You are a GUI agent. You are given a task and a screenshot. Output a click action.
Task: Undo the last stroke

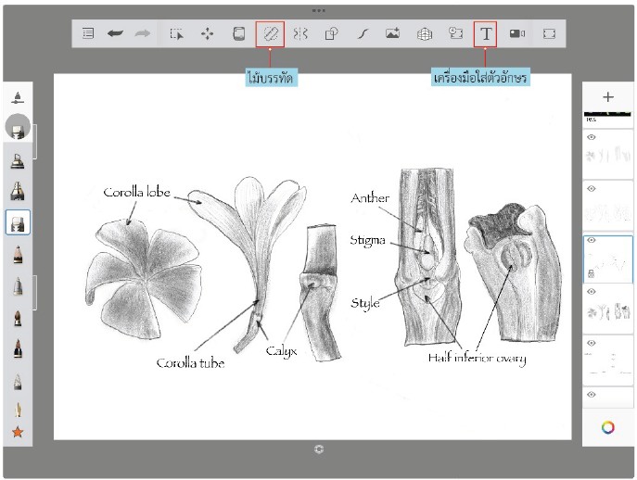[115, 33]
